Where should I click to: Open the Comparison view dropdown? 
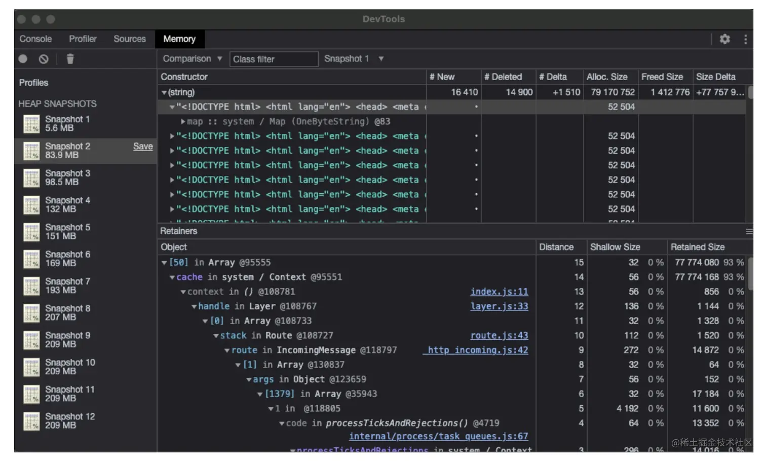[192, 59]
